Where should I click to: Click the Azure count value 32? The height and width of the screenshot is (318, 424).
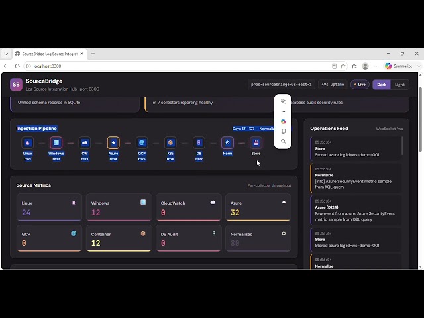click(x=235, y=213)
